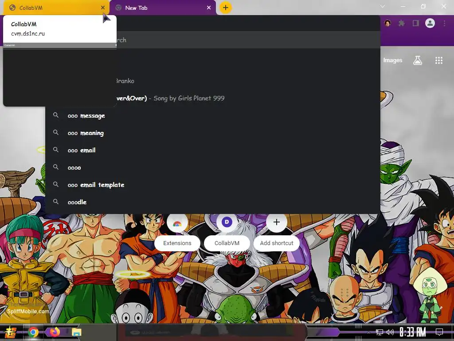The height and width of the screenshot is (341, 454).
Task: Select suggestion 'ooodle'
Action: pos(212,202)
